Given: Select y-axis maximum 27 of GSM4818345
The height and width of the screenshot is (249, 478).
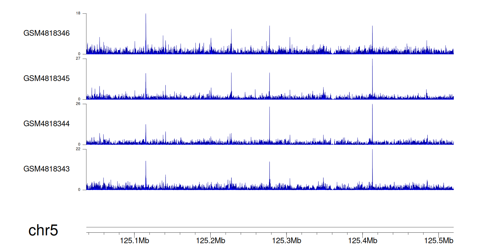Looking at the screenshot, I should pyautogui.click(x=78, y=59).
